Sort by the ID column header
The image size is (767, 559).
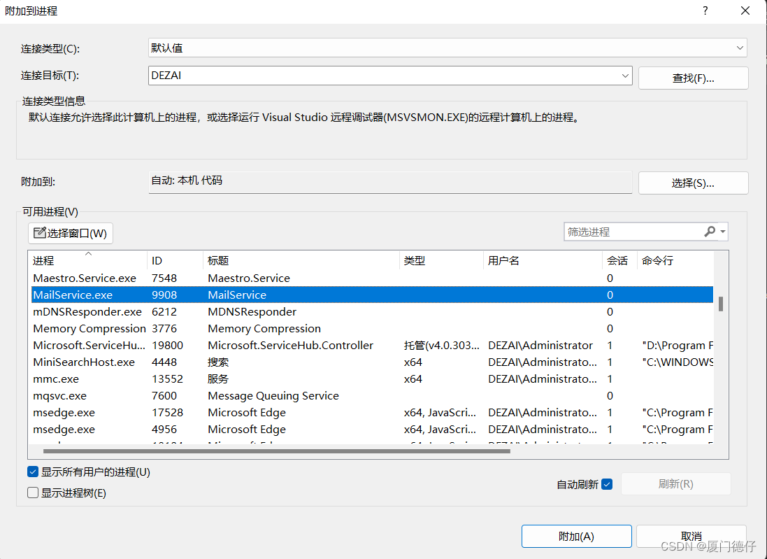tap(175, 260)
